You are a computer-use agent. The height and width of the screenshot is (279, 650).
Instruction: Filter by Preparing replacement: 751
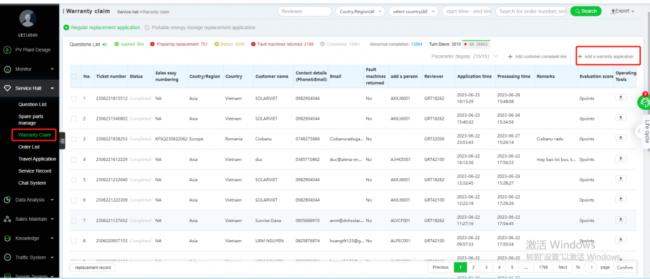(x=178, y=44)
